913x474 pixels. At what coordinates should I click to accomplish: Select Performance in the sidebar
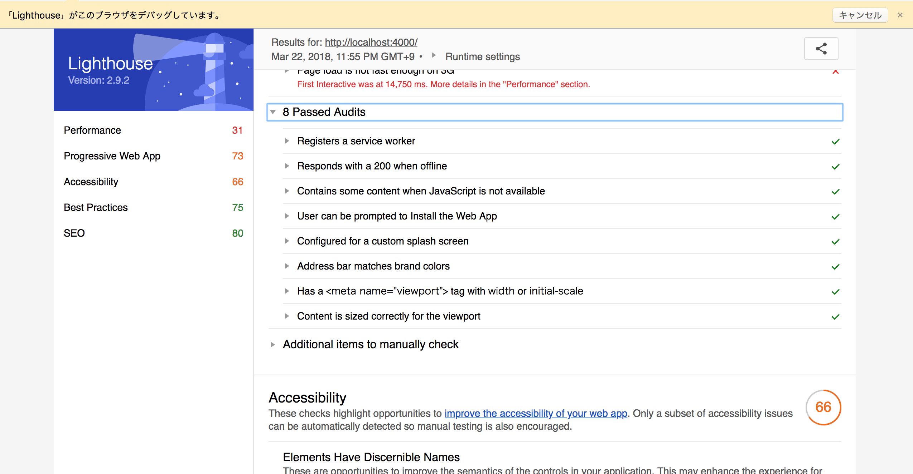pyautogui.click(x=92, y=130)
